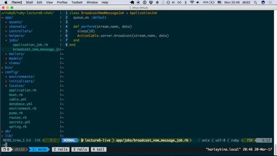Open the View menu
Image resolution: width=277 pixels, height=156 pixels.
pos(49,2)
